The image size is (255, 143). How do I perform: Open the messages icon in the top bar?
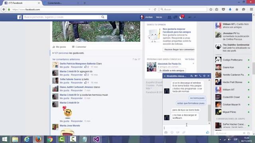(175, 17)
